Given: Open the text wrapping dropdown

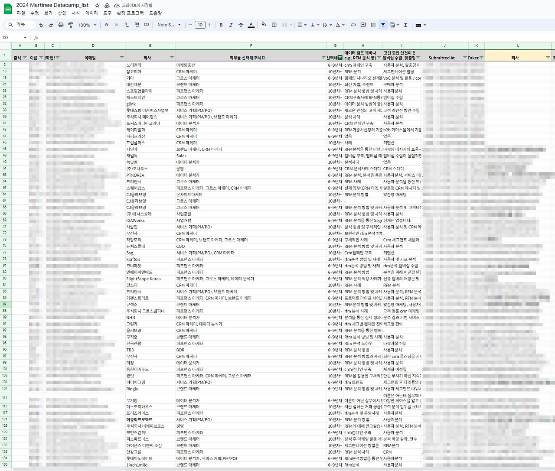Looking at the screenshot, I should pos(327,25).
